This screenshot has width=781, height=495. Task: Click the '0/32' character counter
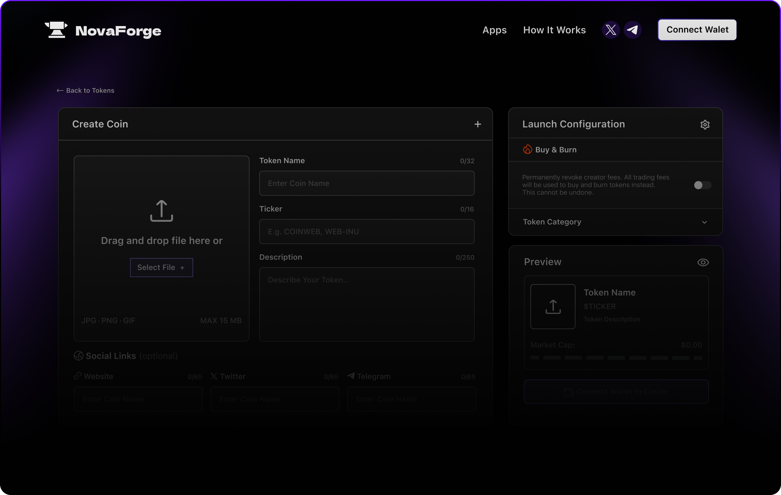tap(467, 161)
